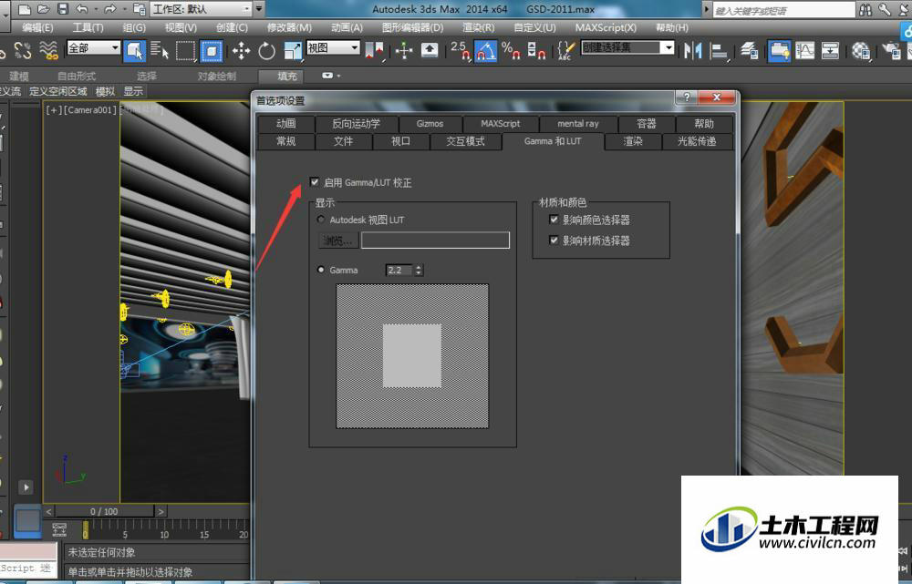Switch to the 渲染 preferences tab
This screenshot has height=584, width=912.
(x=633, y=141)
